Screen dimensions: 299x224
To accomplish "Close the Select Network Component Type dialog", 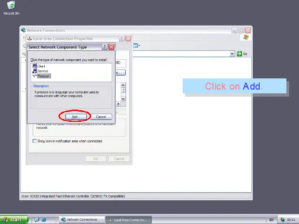I will click(x=111, y=47).
